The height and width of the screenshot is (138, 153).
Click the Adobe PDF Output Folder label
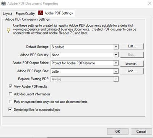coord(31,63)
